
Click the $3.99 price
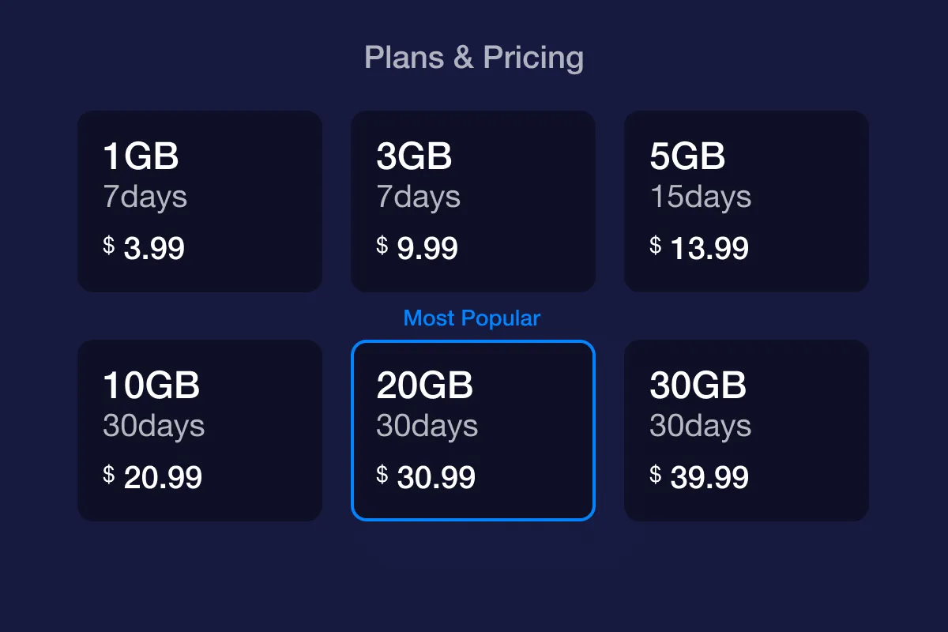pyautogui.click(x=145, y=249)
